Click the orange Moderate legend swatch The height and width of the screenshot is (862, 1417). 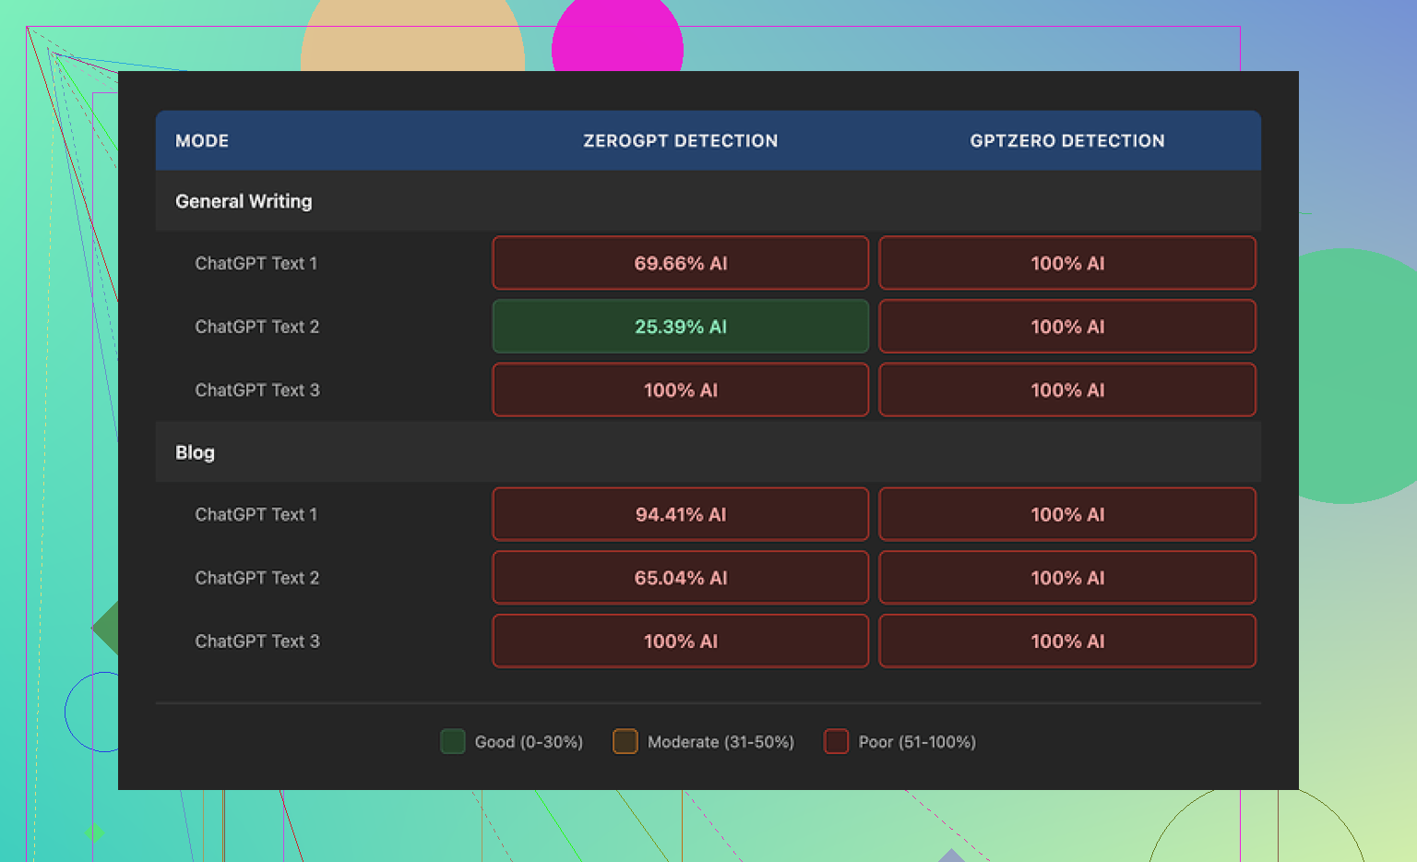pos(625,741)
